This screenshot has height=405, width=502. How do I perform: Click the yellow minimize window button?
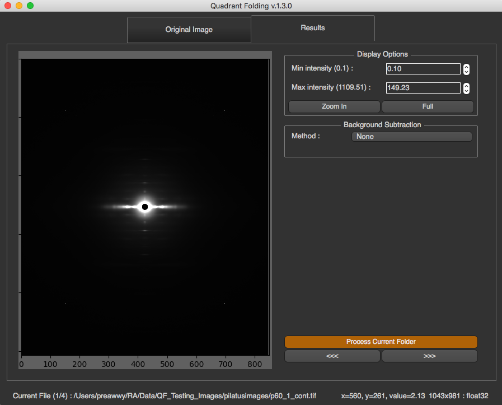click(x=19, y=6)
